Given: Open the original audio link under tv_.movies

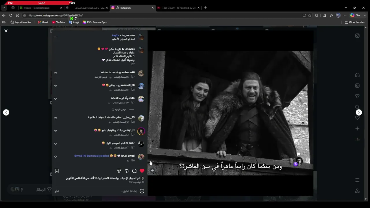Looking at the screenshot, I should [123, 39].
